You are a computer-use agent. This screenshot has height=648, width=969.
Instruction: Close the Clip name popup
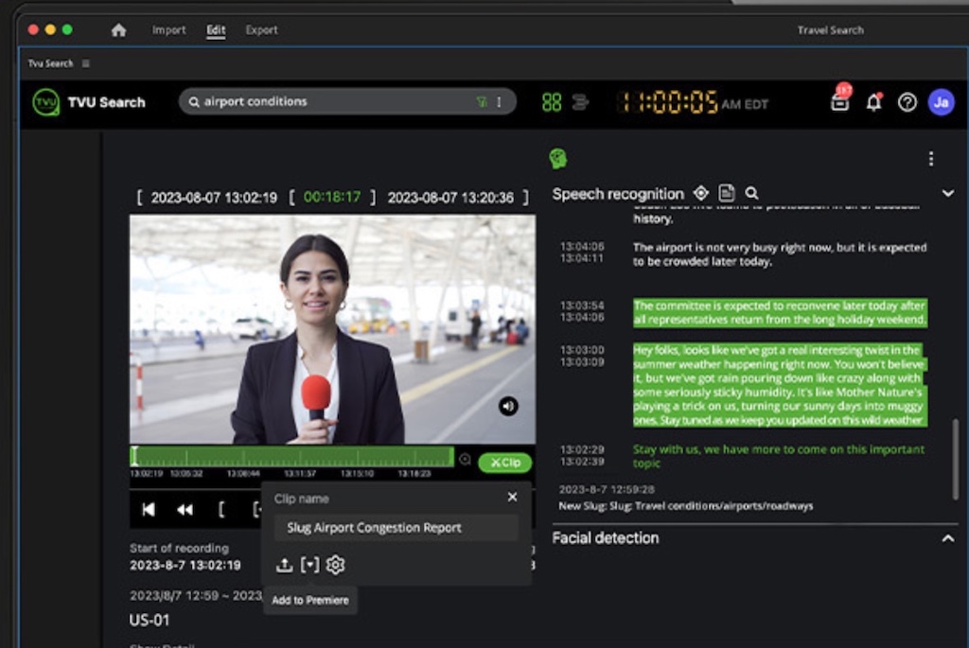[x=512, y=498]
